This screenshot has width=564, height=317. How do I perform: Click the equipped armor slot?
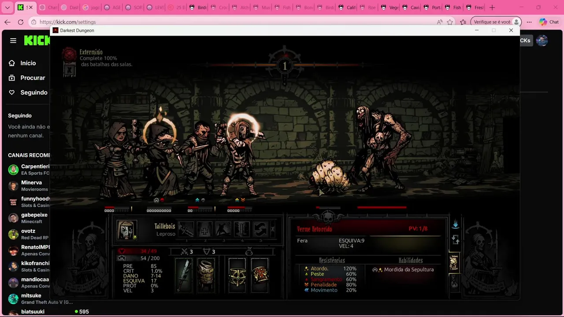tap(206, 276)
